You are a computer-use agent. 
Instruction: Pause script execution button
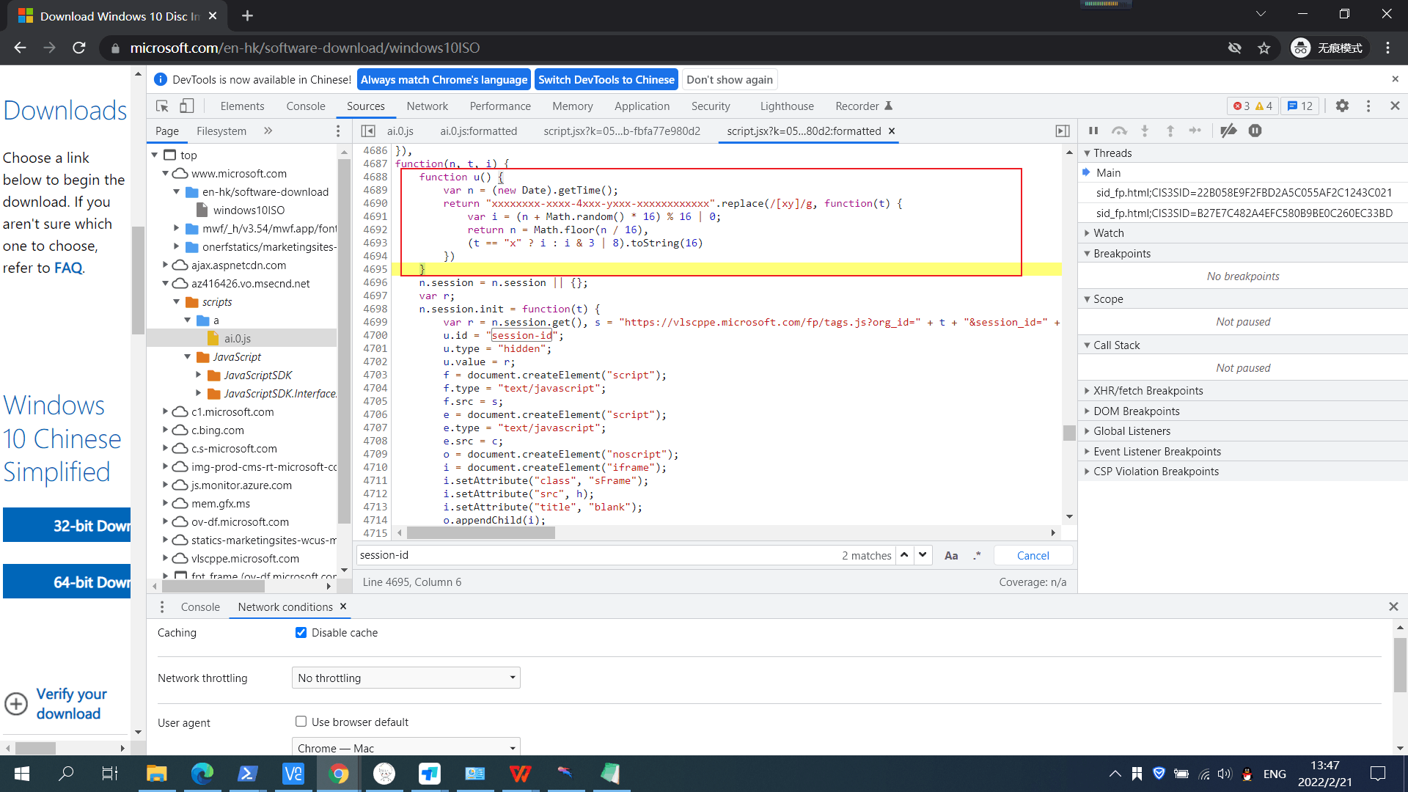point(1093,131)
